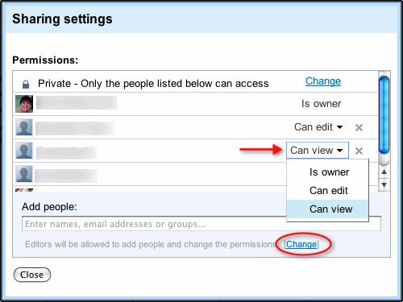
Task: Collapse the Can view dropdown box
Action: tap(318, 151)
